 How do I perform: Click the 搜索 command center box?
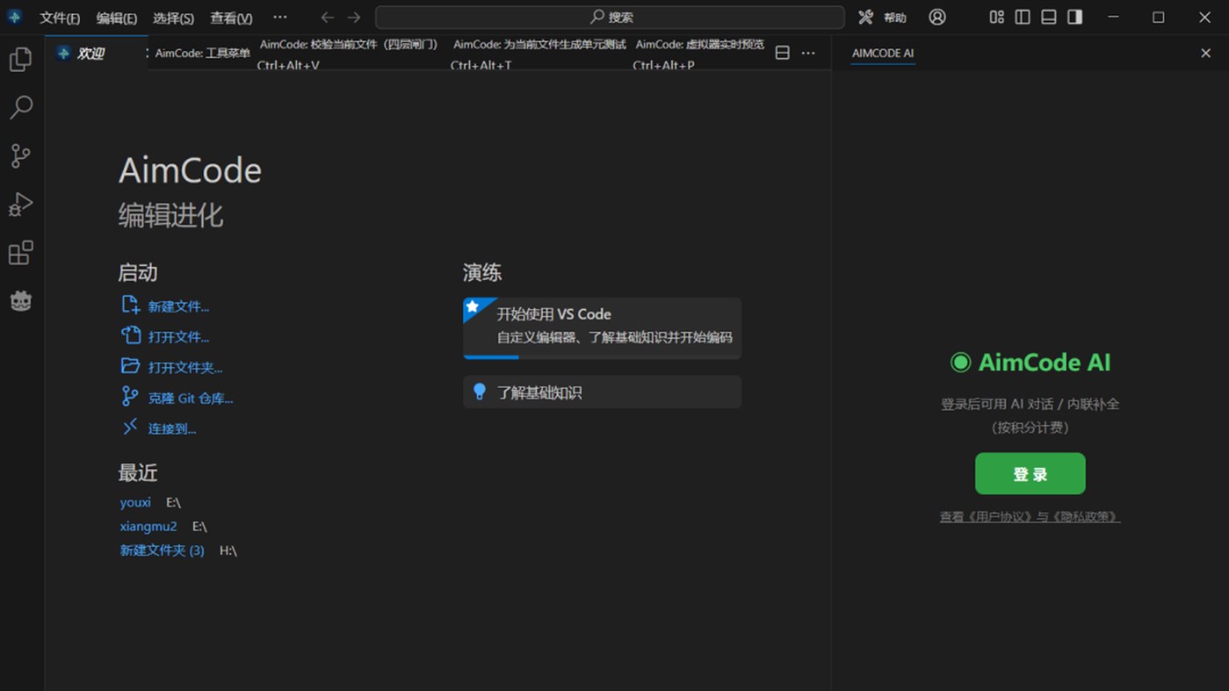click(610, 17)
